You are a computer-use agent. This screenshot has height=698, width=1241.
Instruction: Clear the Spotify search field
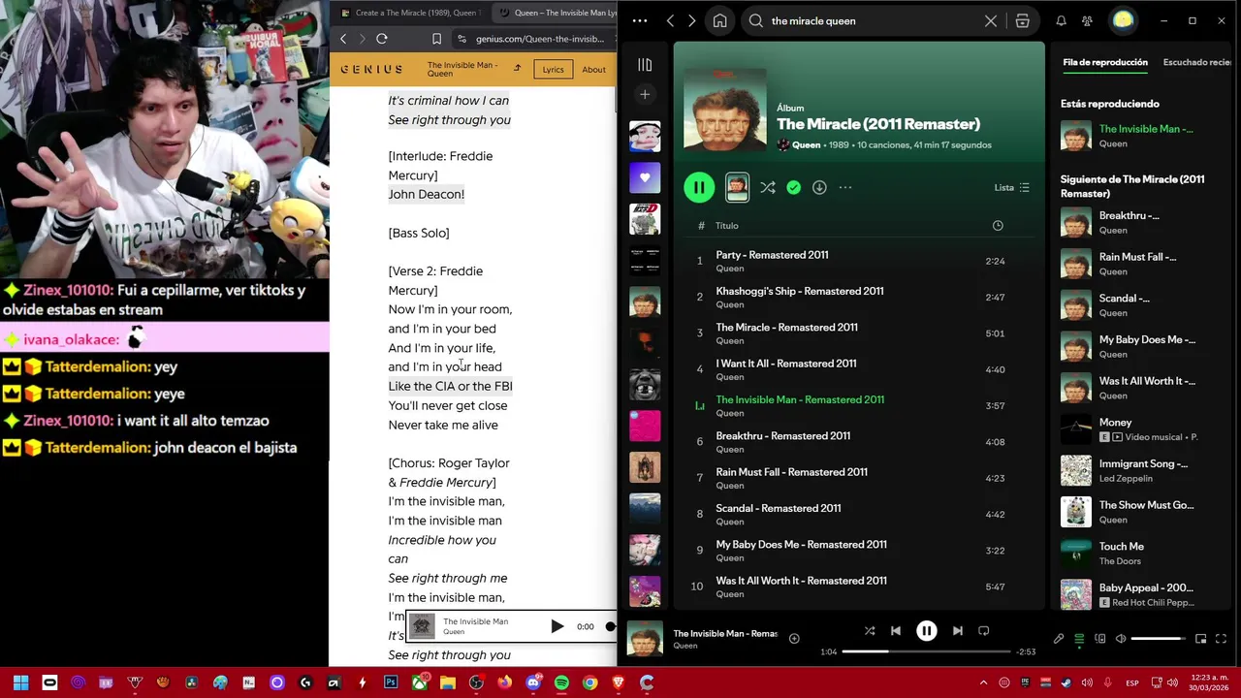(x=990, y=20)
